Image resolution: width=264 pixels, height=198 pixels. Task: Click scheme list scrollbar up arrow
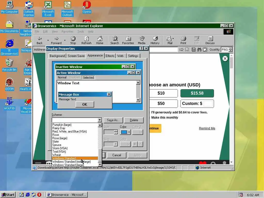coord(100,125)
